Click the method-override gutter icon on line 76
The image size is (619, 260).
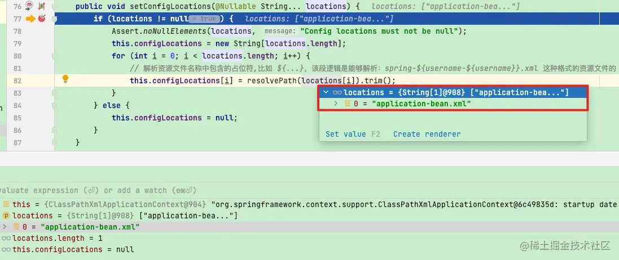(29, 6)
